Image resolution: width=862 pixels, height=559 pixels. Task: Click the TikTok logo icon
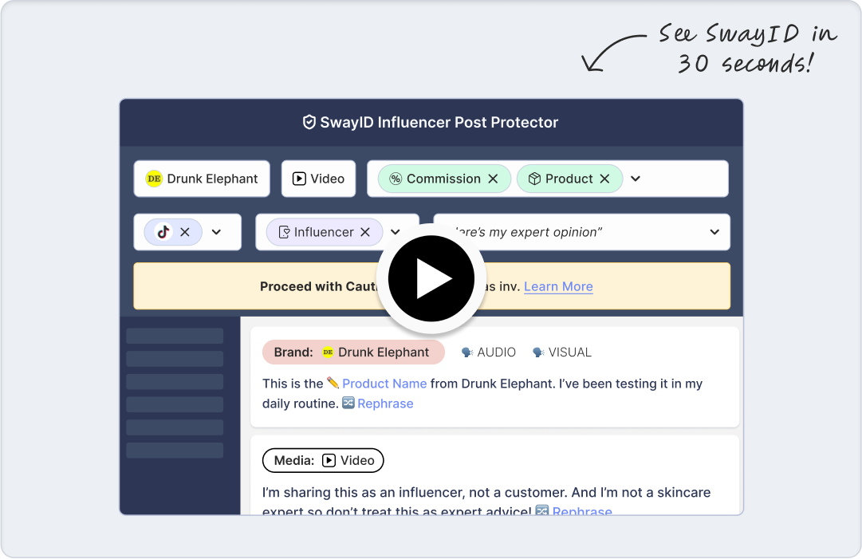pos(163,232)
